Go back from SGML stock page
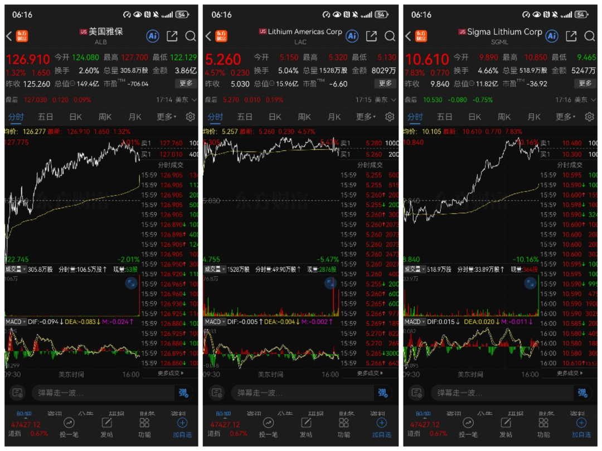The height and width of the screenshot is (451, 602). pyautogui.click(x=407, y=36)
